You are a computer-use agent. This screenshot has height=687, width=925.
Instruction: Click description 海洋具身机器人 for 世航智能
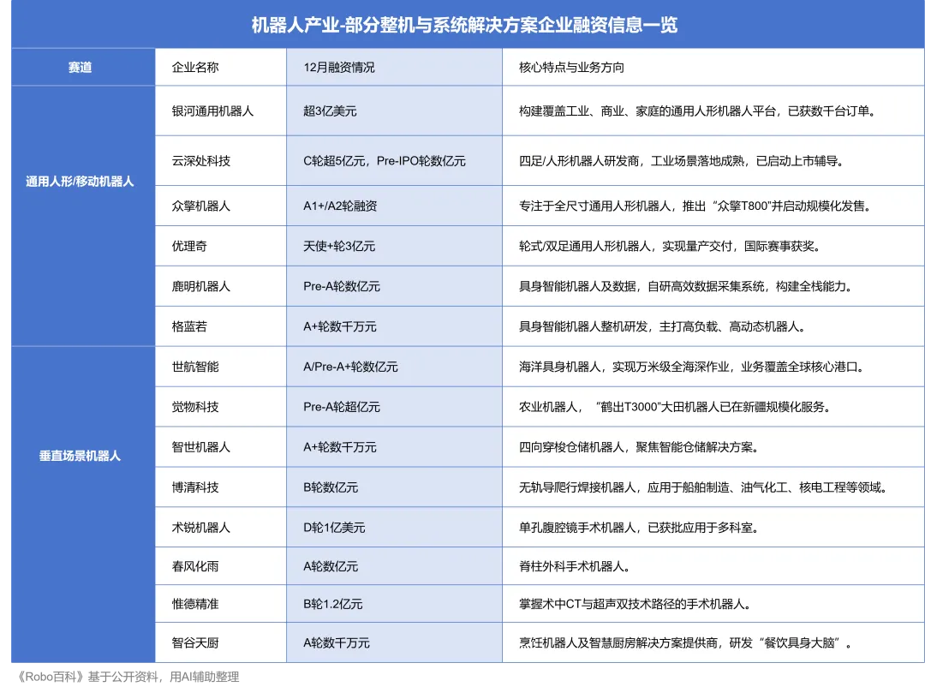coord(693,367)
